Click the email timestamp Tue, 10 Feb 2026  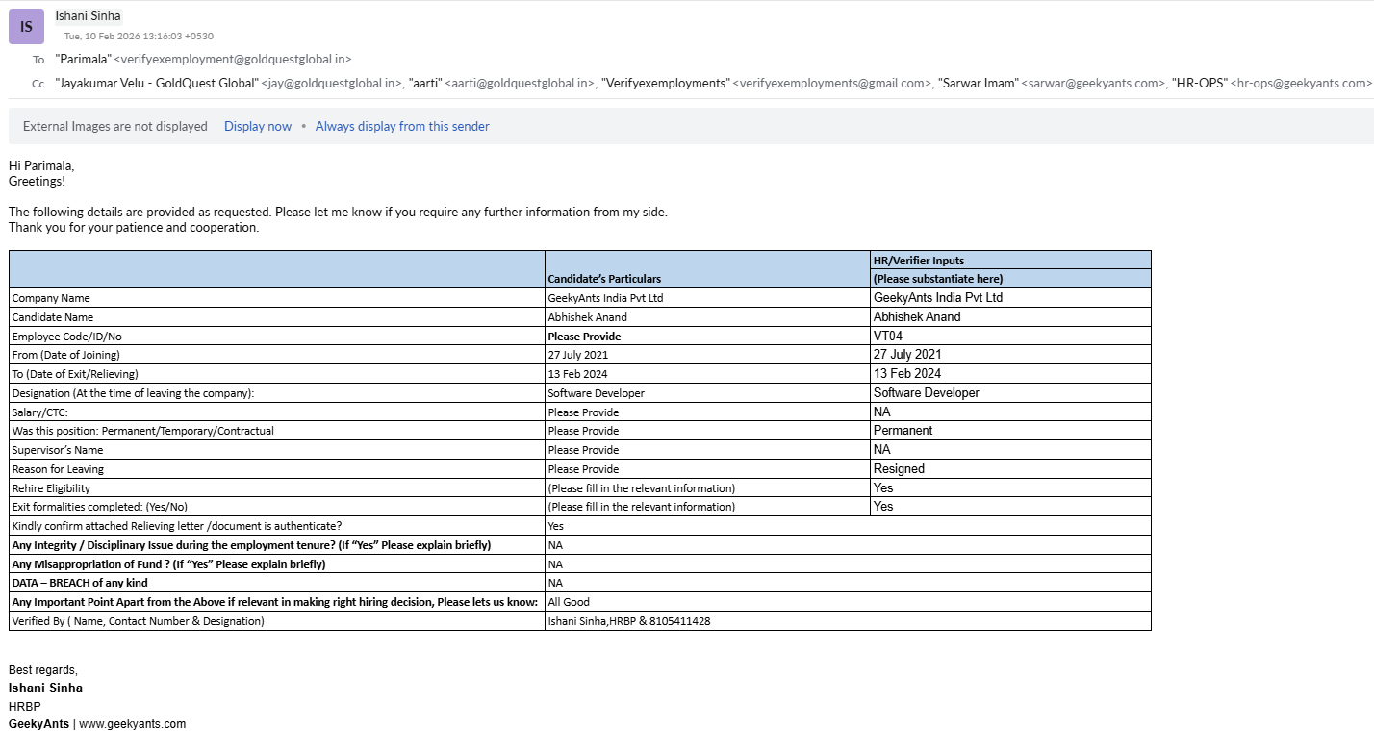pyautogui.click(x=139, y=37)
